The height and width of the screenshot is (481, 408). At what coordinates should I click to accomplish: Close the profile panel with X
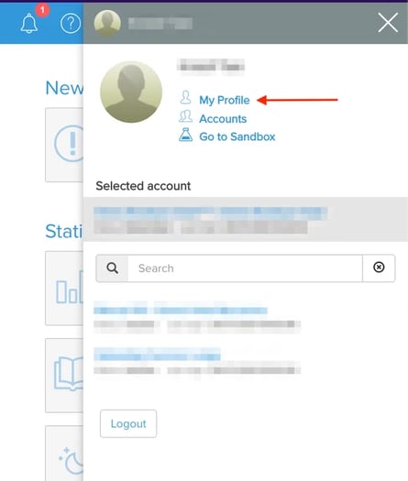click(388, 22)
